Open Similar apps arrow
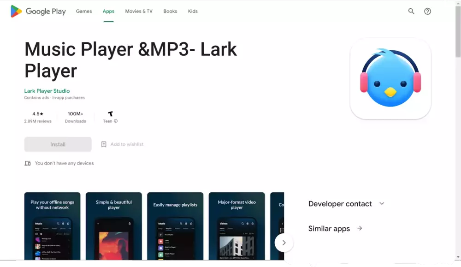The image size is (461, 267). pos(360,228)
